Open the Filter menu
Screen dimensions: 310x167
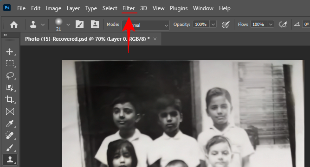point(129,8)
